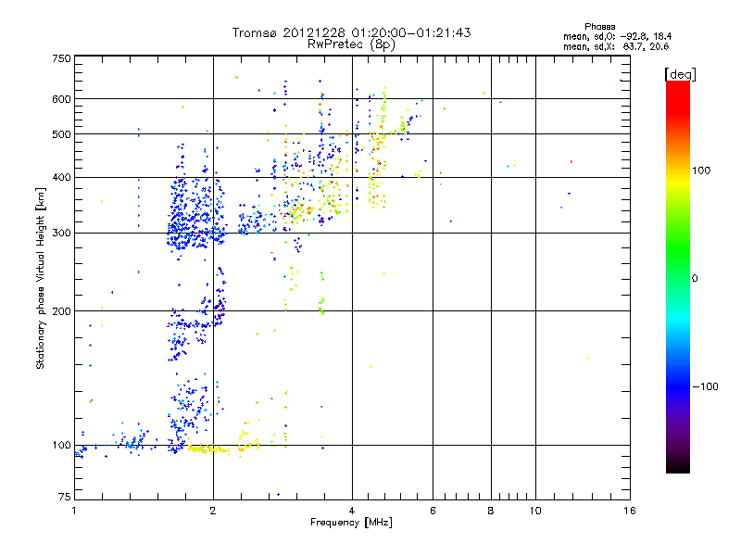Click the x-axis tick label '6'
Image resolution: width=741 pixels, height=556 pixels.
433,511
